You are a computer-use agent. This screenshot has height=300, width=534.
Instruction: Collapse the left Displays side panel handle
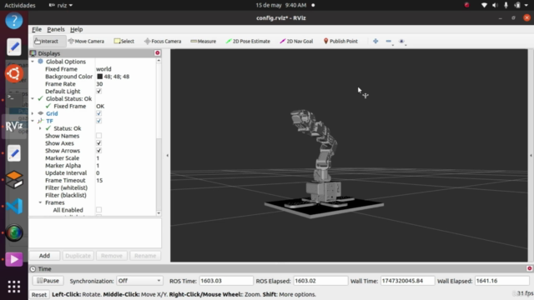(x=167, y=156)
